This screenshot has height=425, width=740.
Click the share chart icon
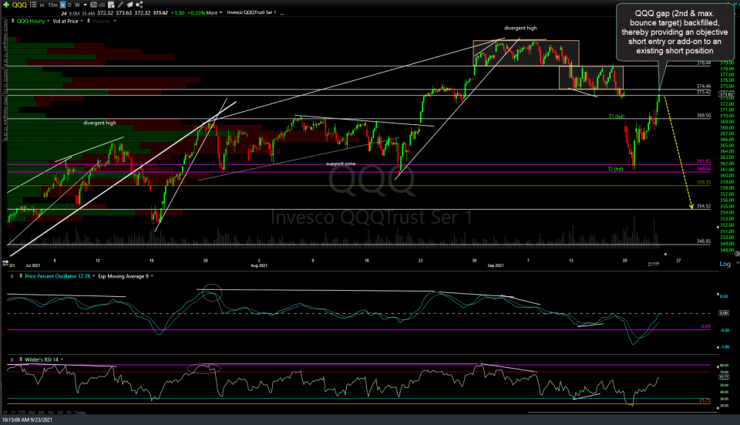click(x=140, y=5)
